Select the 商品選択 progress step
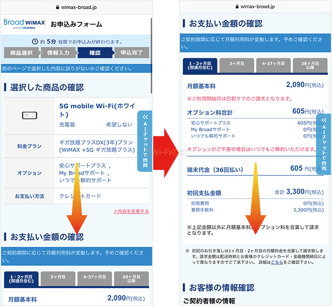 (21, 53)
